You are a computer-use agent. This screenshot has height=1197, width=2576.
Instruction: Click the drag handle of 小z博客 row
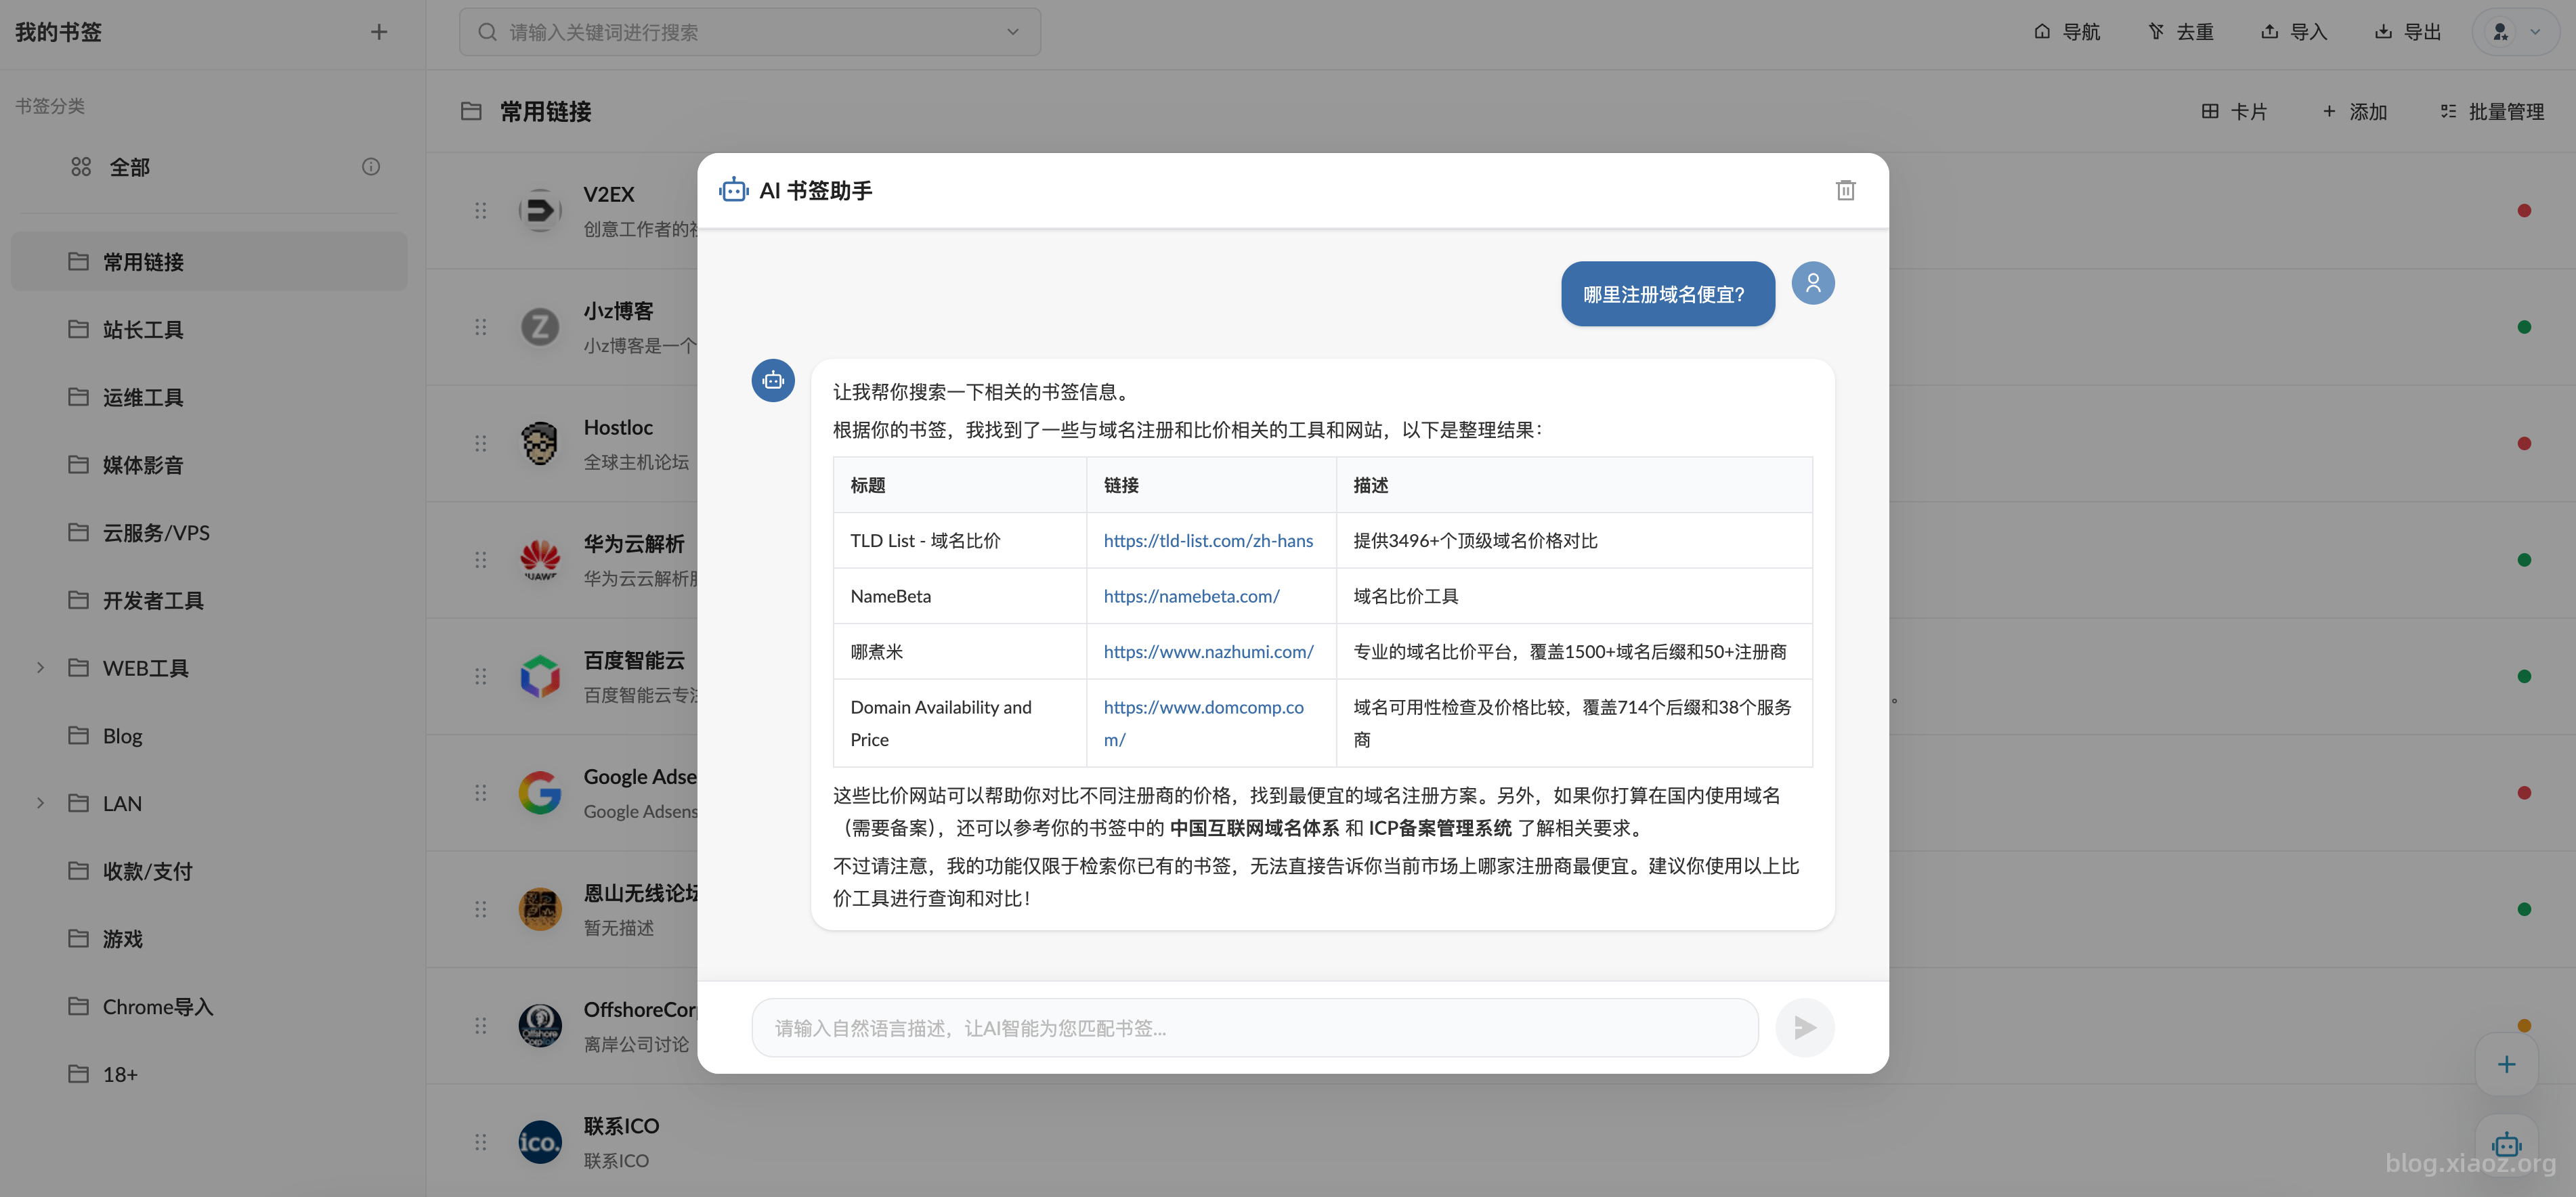click(481, 327)
